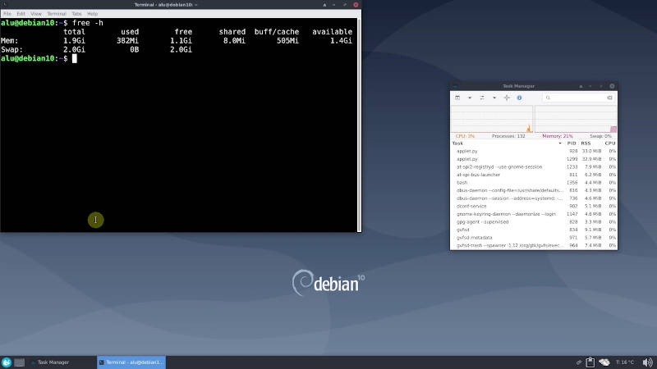The image size is (657, 369).
Task: Sort by the Task column header
Action: (507, 143)
